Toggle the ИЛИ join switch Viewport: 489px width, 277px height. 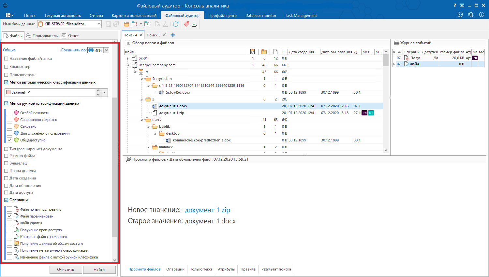click(95, 50)
